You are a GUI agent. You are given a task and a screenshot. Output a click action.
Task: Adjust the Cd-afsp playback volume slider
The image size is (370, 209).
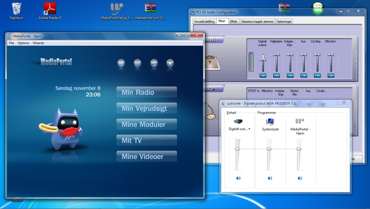(317, 56)
